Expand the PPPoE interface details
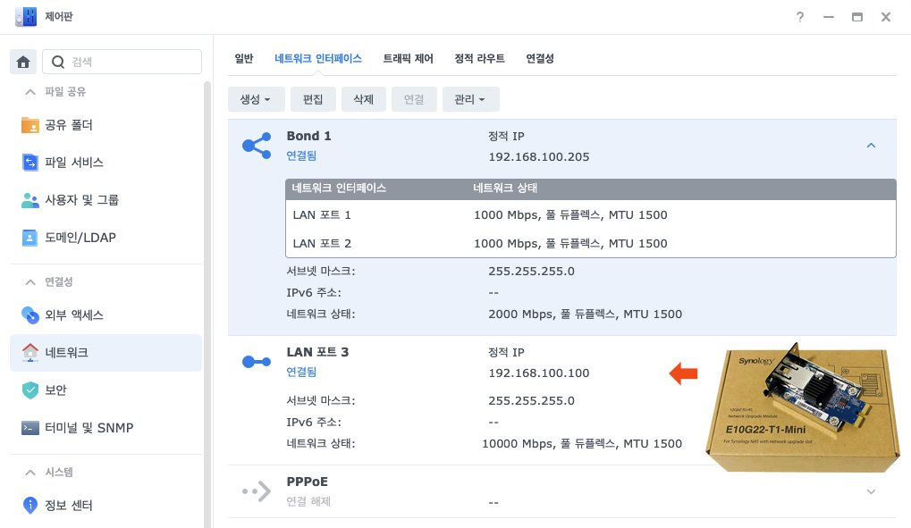The width and height of the screenshot is (911, 528). point(872,491)
